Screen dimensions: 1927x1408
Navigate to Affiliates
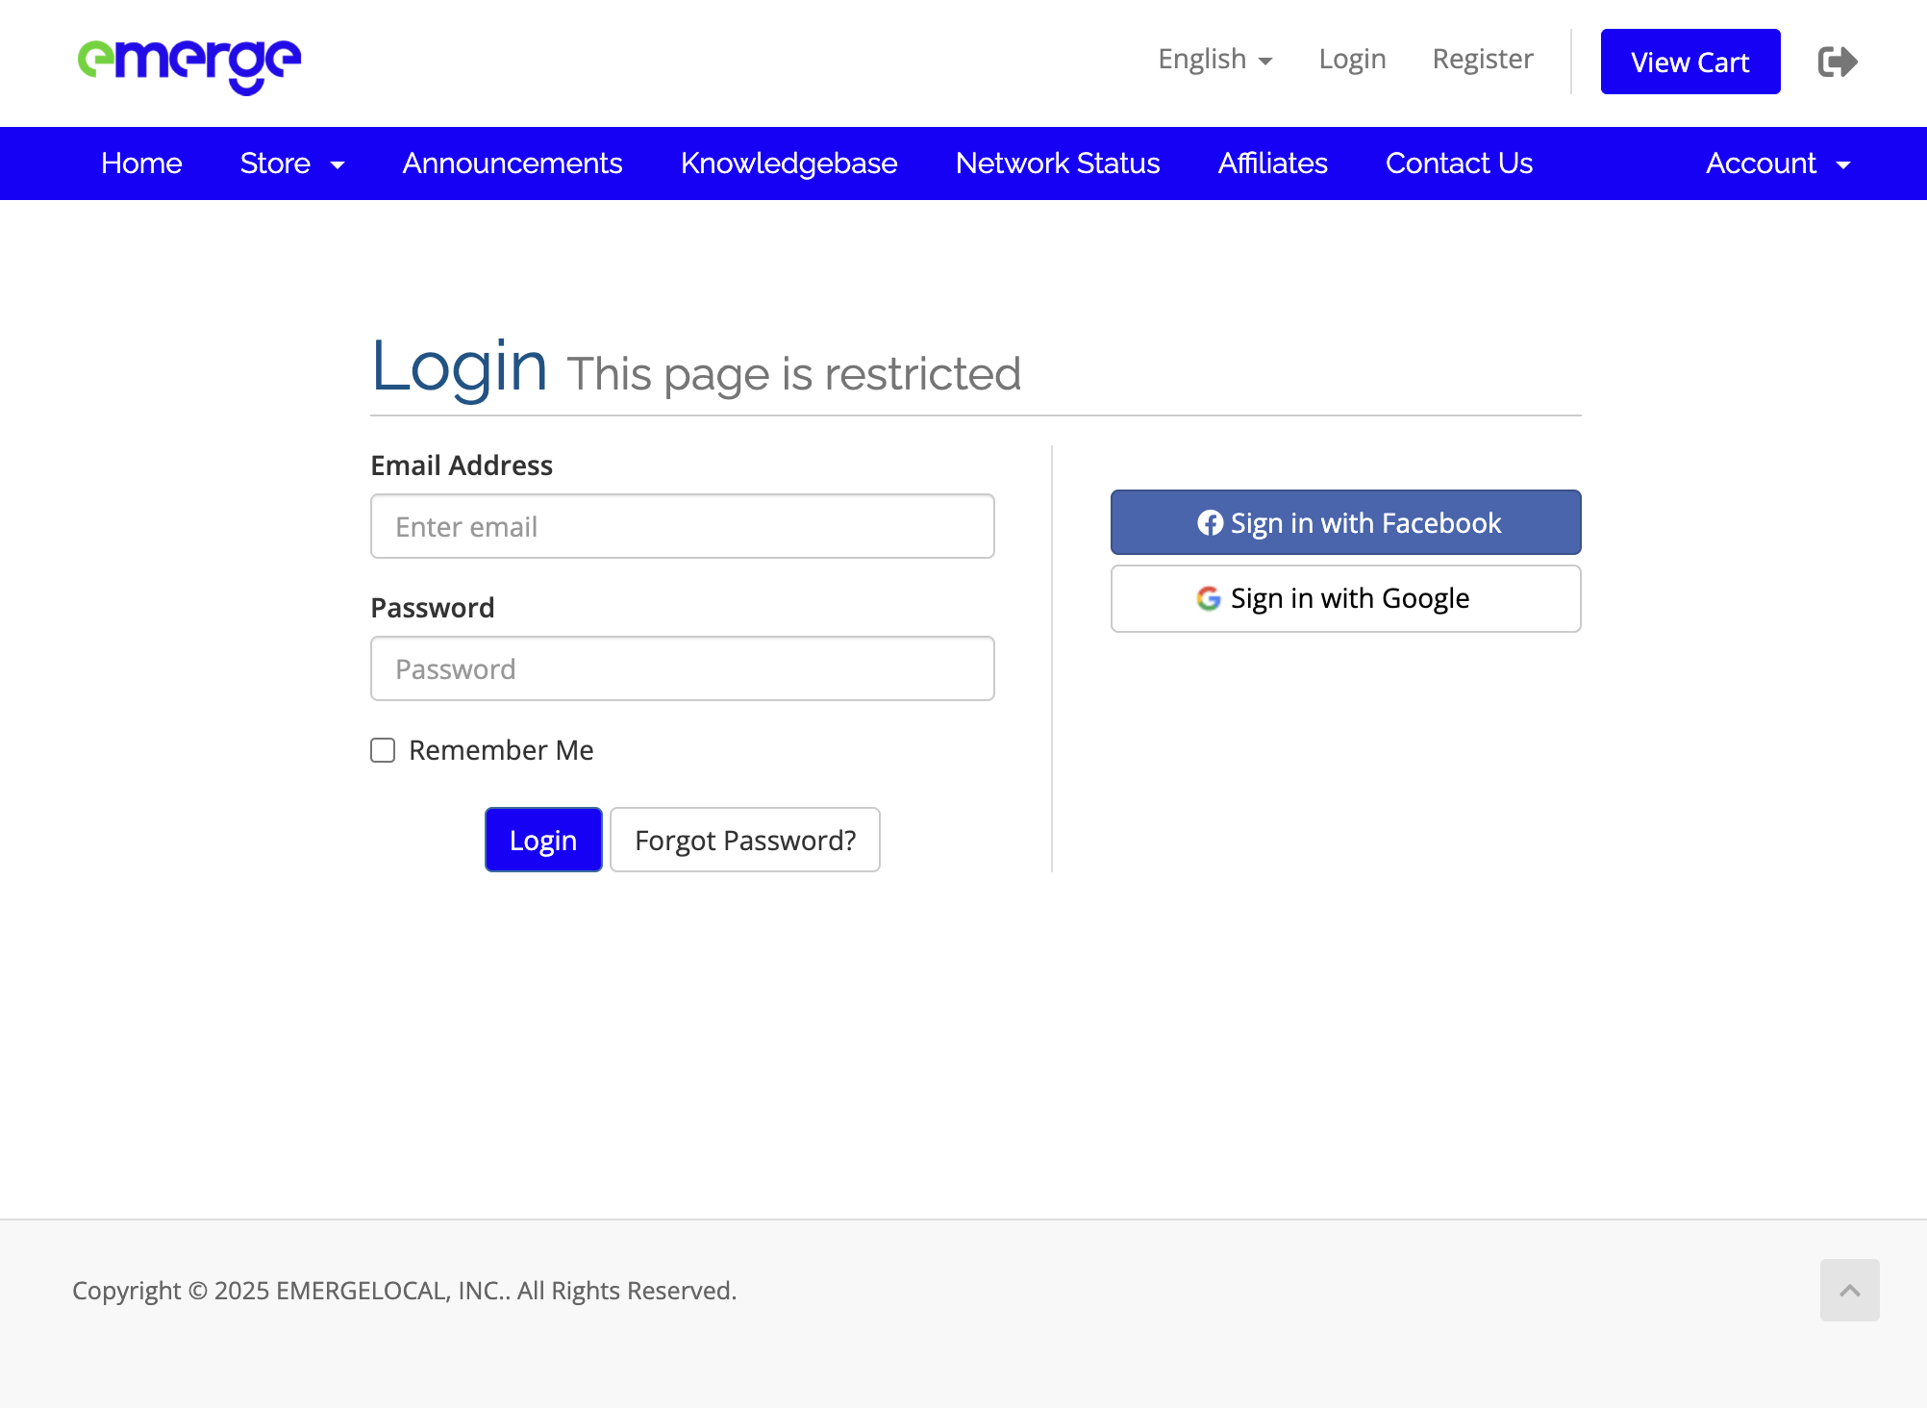1272,163
